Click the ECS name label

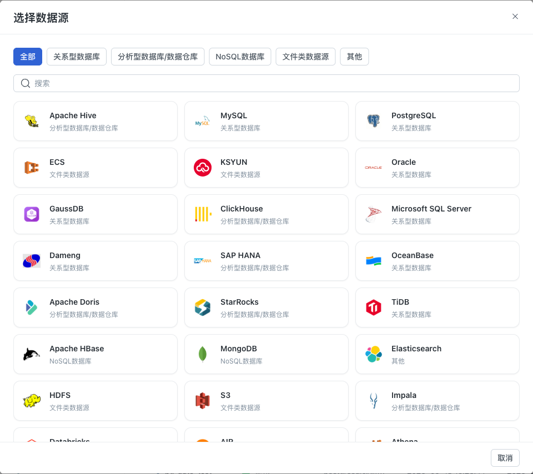57,162
